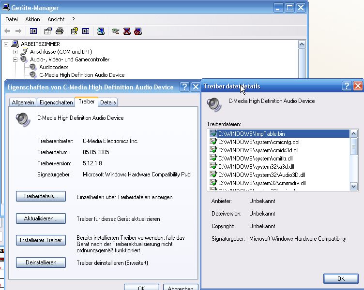Click the action pane toggle toolbar icon

pyautogui.click(x=86, y=31)
